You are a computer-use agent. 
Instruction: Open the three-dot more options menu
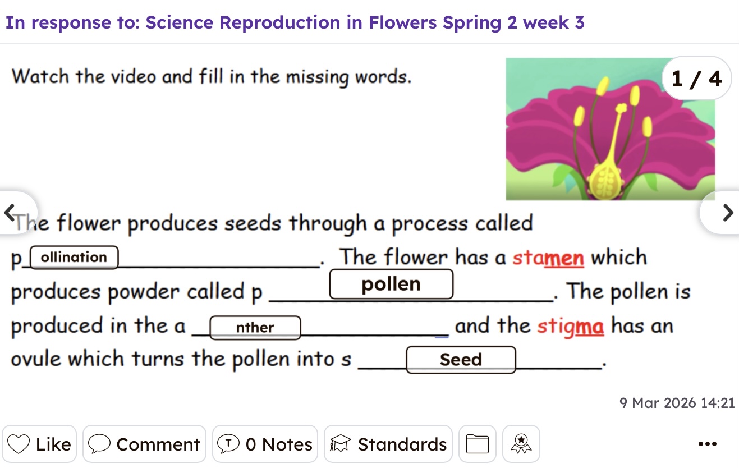click(708, 444)
